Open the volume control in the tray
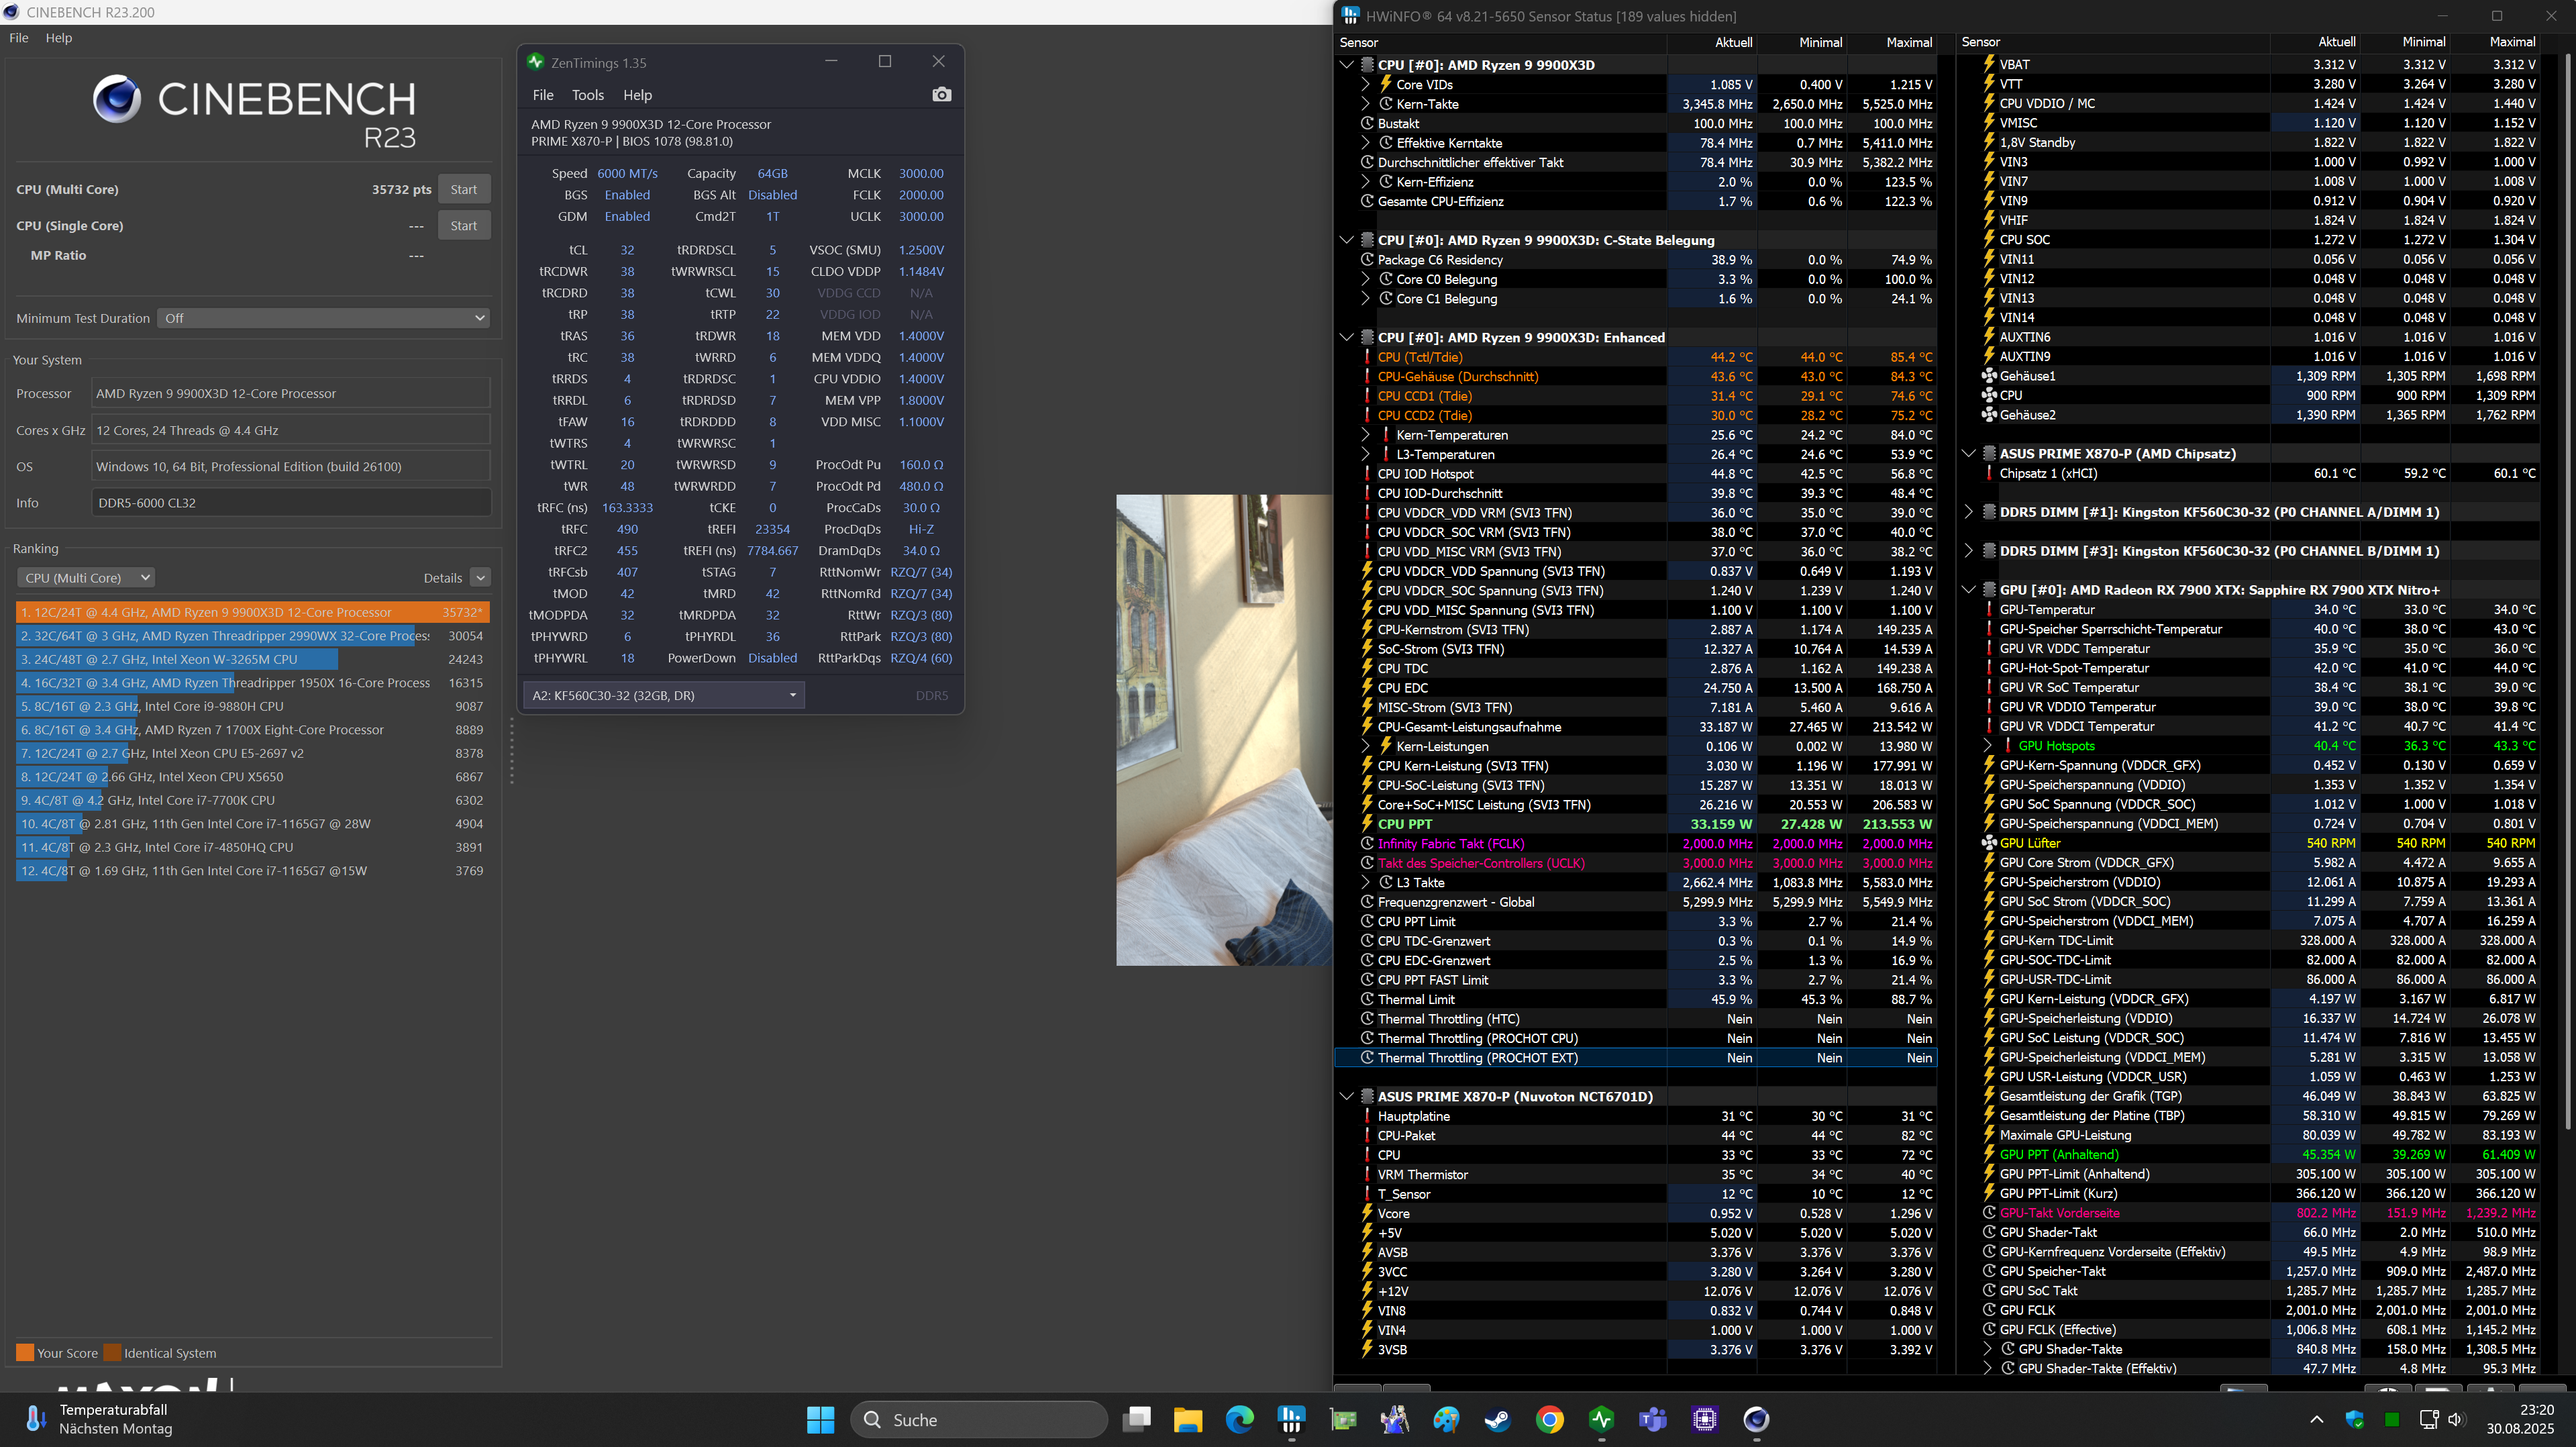 point(2456,1419)
